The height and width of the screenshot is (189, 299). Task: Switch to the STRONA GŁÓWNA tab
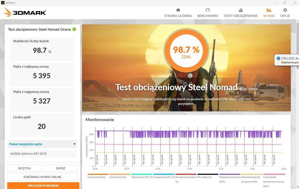[x=178, y=13]
